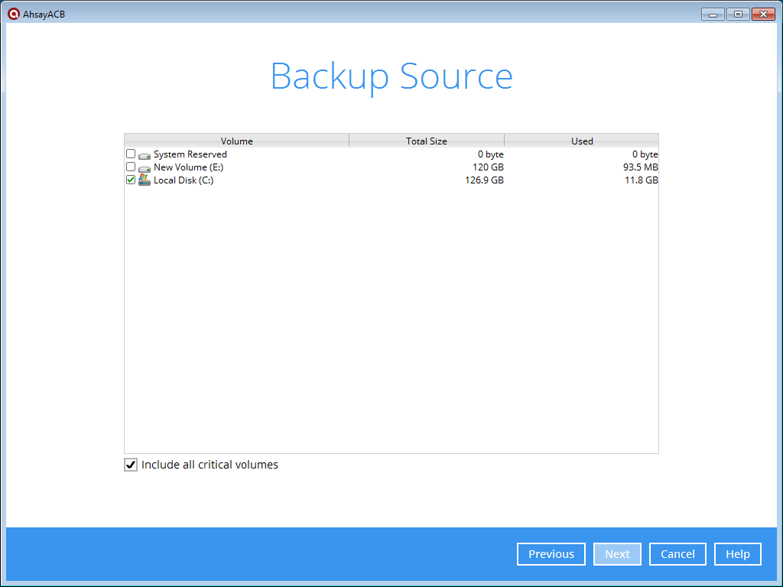Click the System Reserved drive icon
This screenshot has height=587, width=783.
145,154
